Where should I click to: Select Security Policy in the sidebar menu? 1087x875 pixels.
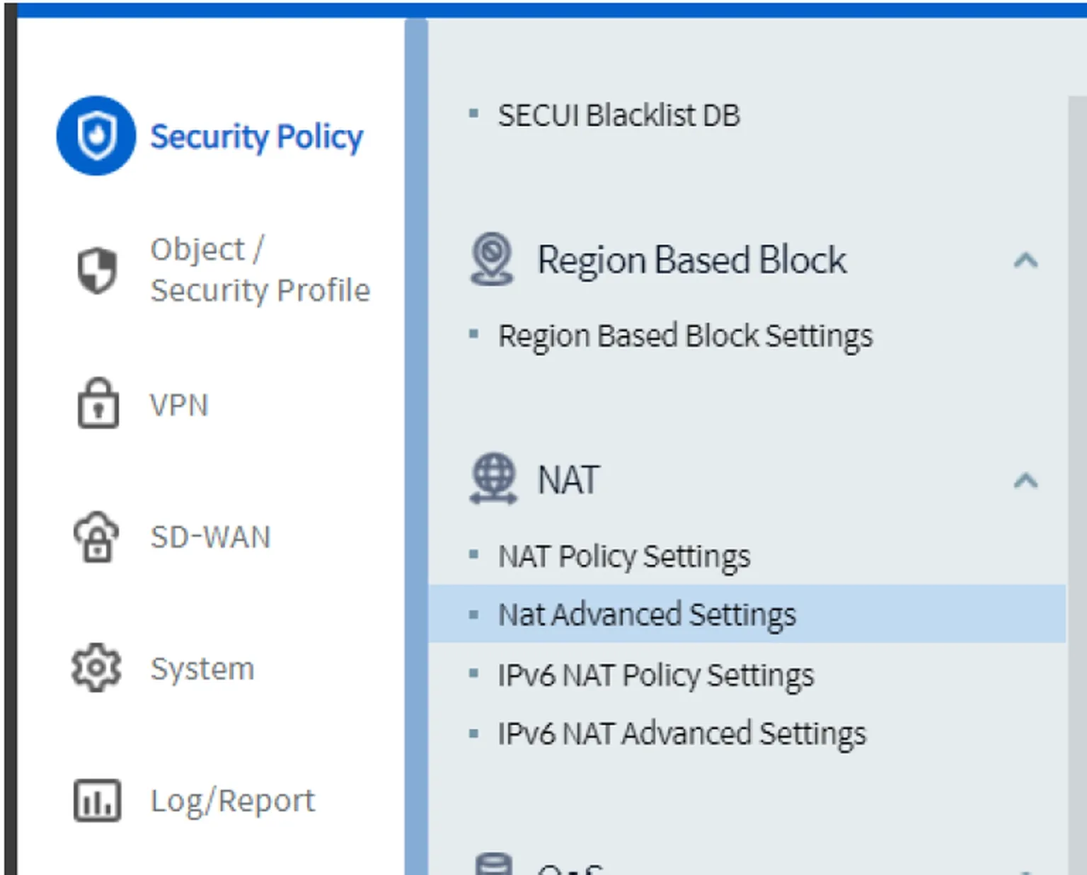[x=256, y=138]
